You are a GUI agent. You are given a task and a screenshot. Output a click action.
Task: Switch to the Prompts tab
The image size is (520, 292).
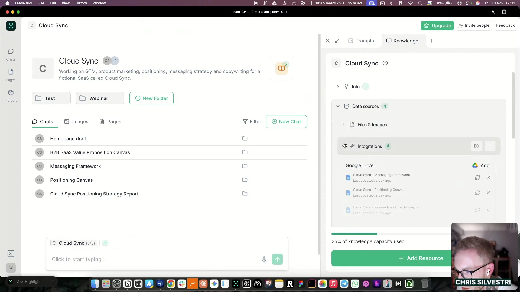pos(361,41)
